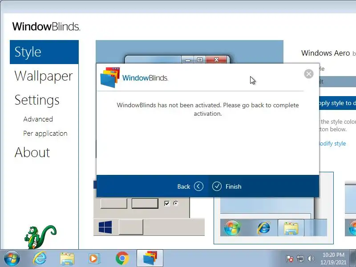
Task: Open Per application settings
Action: point(45,133)
